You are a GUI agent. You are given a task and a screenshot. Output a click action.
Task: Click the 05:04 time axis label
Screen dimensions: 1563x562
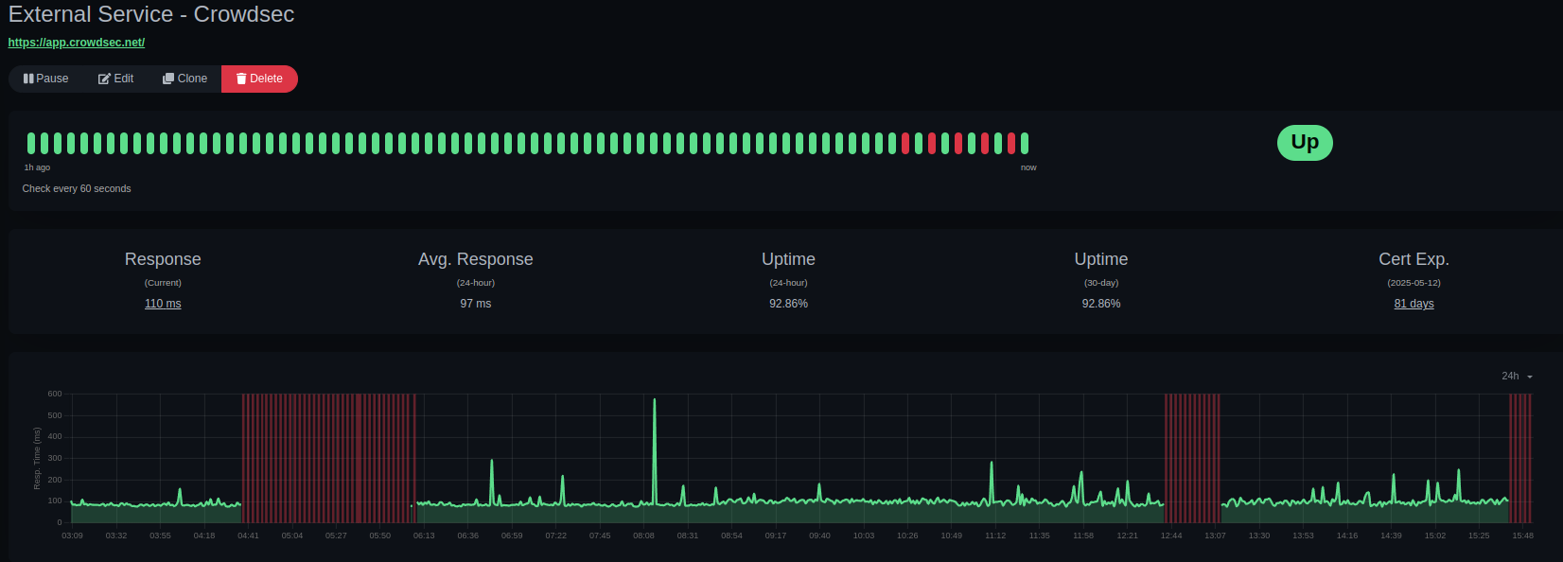(292, 536)
